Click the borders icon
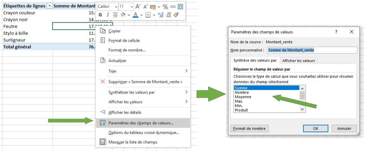 click(148, 15)
